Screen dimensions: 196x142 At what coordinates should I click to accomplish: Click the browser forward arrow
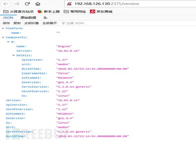point(17,4)
